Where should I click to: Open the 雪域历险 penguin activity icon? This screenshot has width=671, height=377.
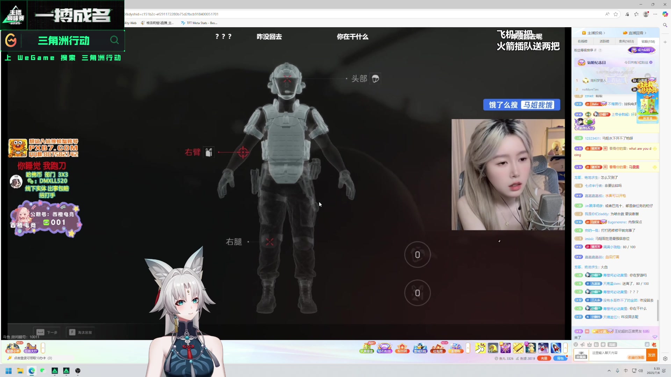420,348
